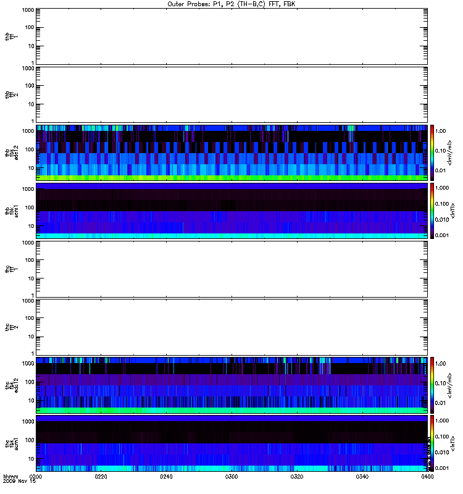
Task: Click the thb fbk edc12 color bar
Action: [432, 153]
